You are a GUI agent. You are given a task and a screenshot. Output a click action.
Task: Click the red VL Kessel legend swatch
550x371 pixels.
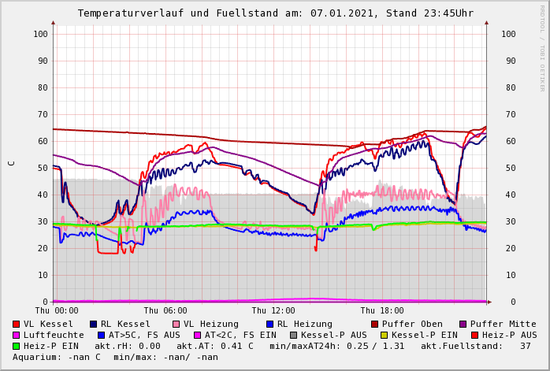[17, 325]
